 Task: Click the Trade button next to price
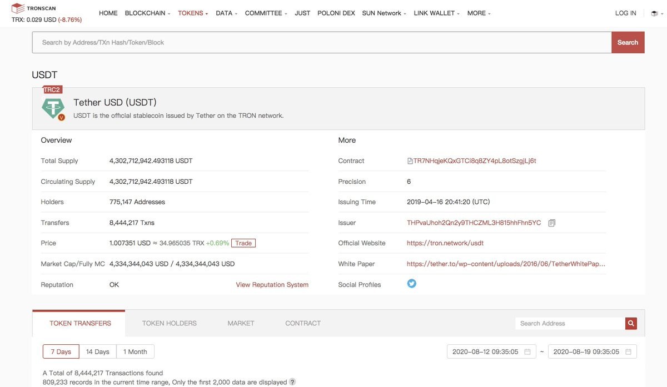pos(243,243)
